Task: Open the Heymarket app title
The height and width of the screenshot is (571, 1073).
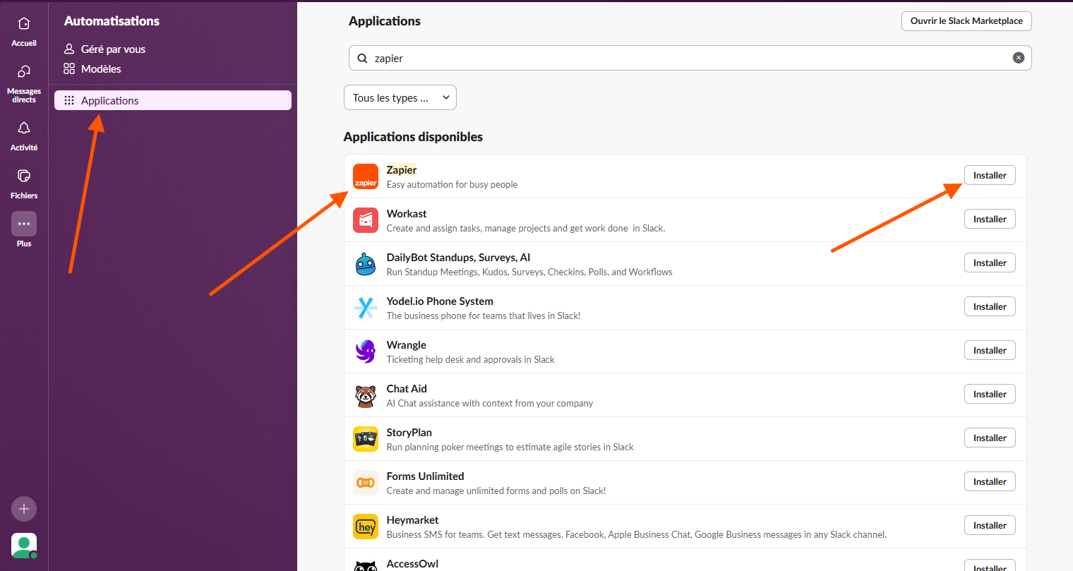Action: pyautogui.click(x=413, y=520)
